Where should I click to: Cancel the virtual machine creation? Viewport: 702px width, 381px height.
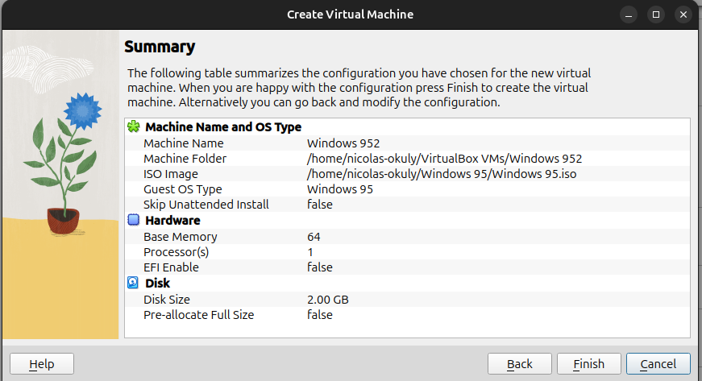pyautogui.click(x=658, y=363)
